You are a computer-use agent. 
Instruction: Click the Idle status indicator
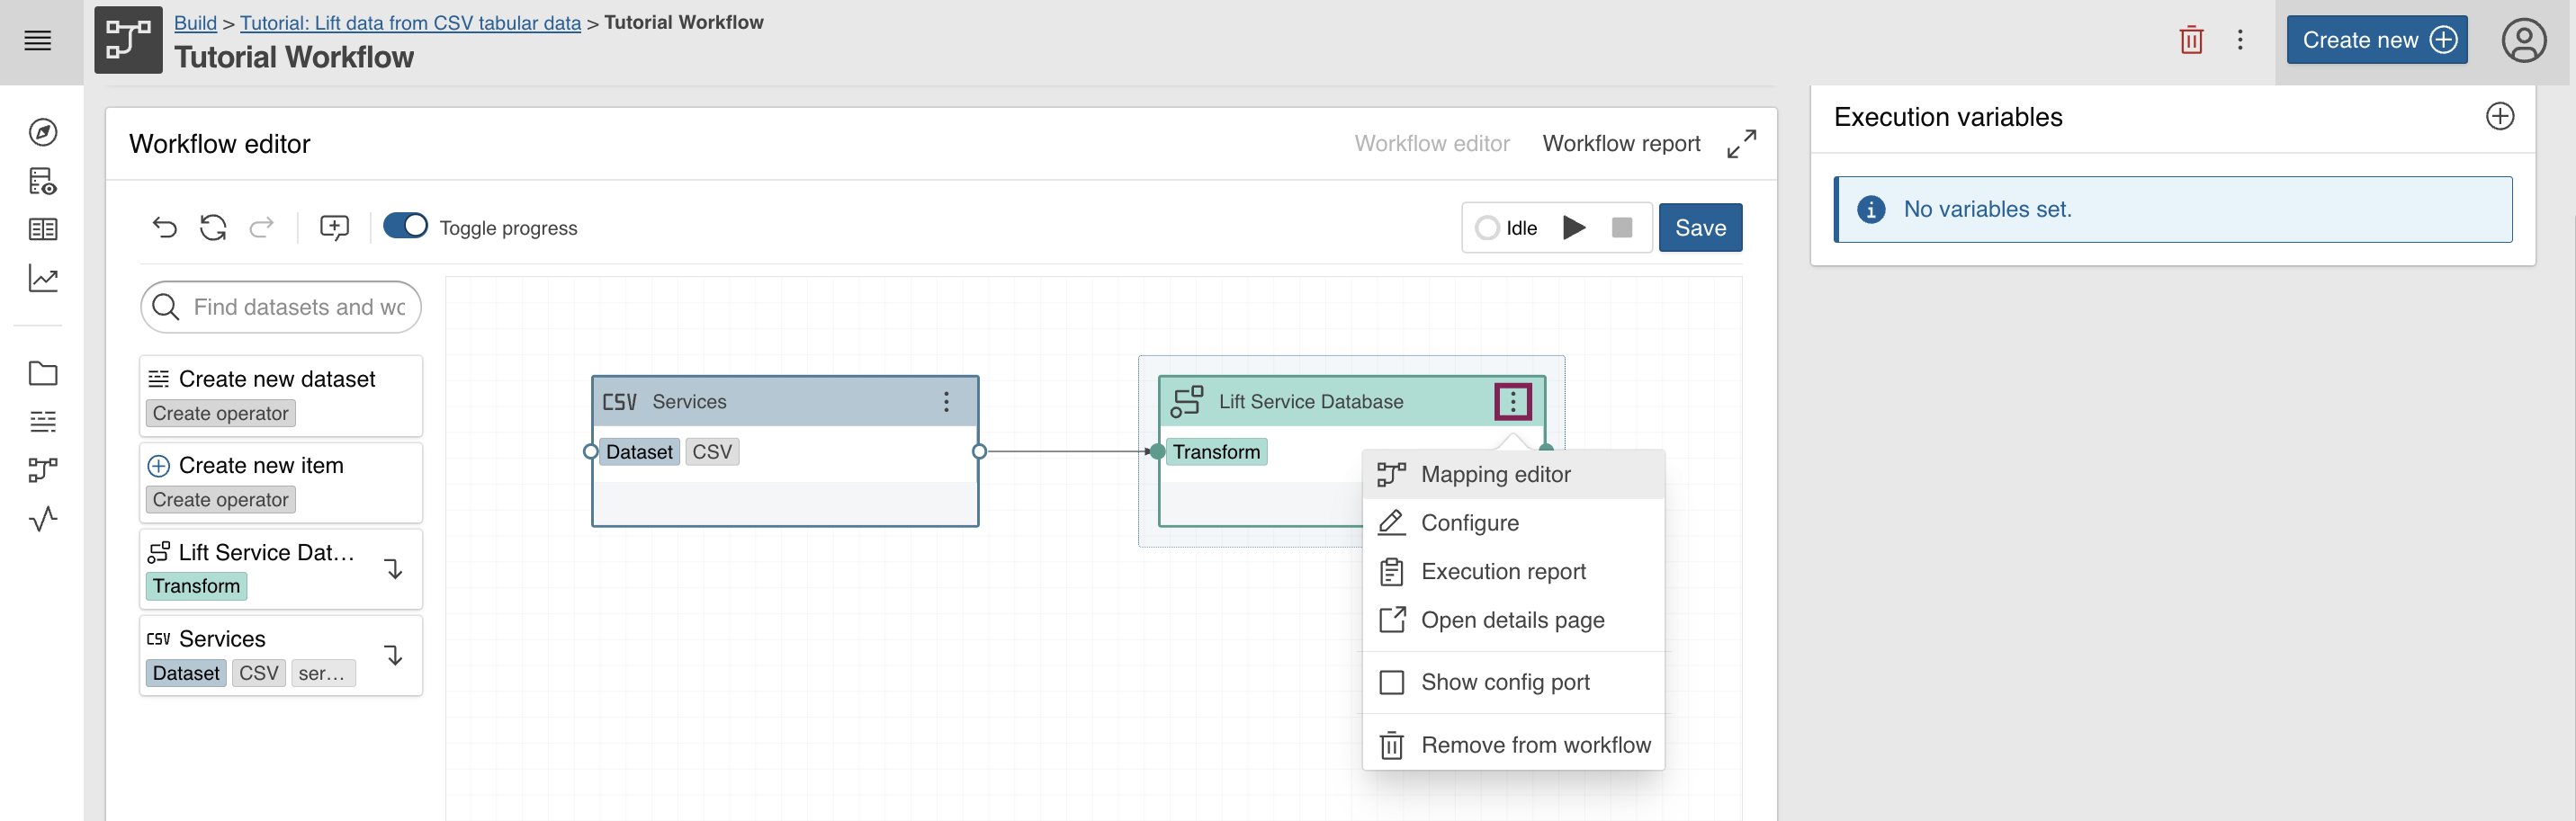click(1506, 228)
